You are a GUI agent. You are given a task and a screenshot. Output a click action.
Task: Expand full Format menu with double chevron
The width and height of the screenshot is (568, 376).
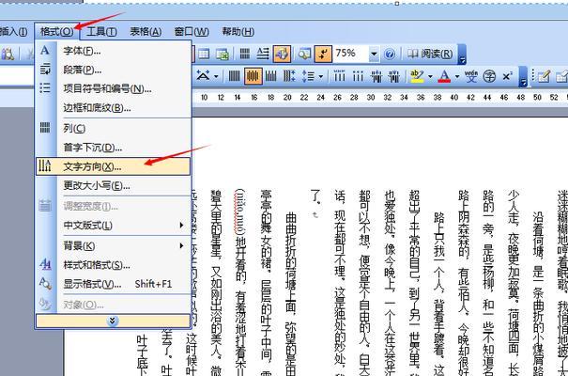point(113,321)
